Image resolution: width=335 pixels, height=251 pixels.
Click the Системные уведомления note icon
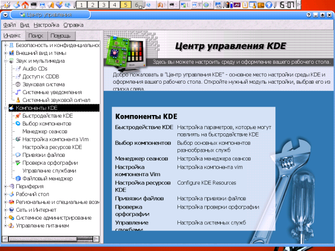[x=18, y=92]
